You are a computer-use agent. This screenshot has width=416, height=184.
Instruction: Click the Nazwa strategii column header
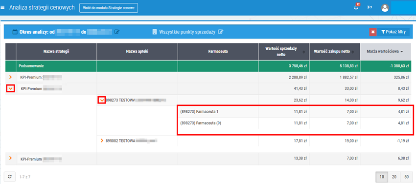(56, 52)
